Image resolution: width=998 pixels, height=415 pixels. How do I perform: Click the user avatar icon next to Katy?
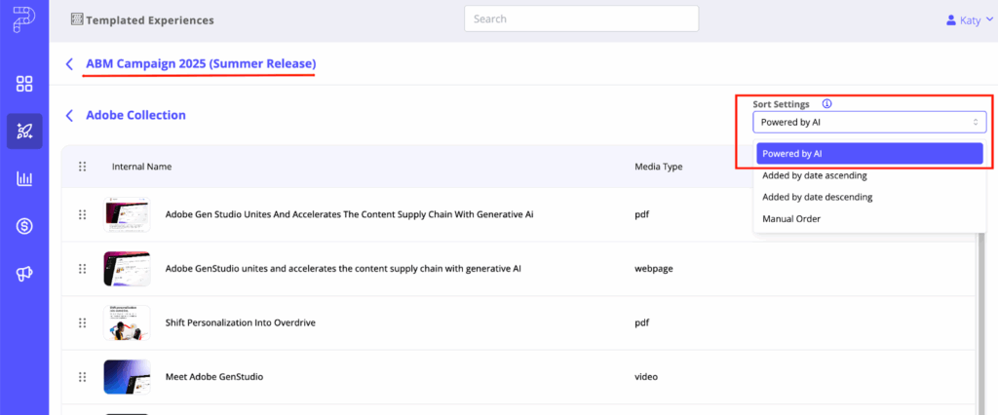951,20
